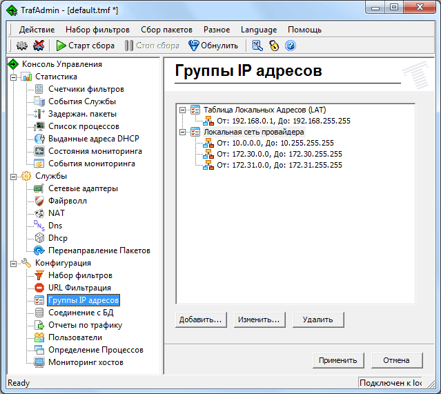Click the Применить button
This screenshot has height=394, width=441.
338,360
